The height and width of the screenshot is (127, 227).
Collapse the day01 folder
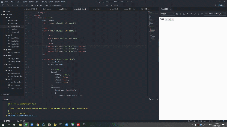(4, 17)
